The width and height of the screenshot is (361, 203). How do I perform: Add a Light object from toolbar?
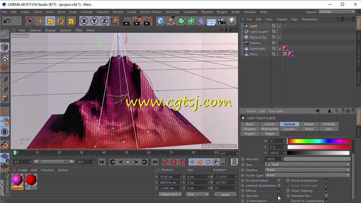coord(232,21)
